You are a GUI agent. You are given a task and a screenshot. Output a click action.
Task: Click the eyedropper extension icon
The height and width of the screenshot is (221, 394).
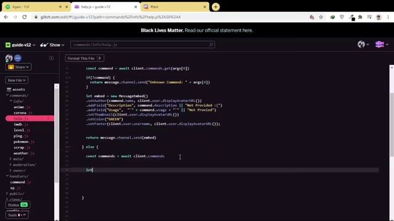[352, 17]
